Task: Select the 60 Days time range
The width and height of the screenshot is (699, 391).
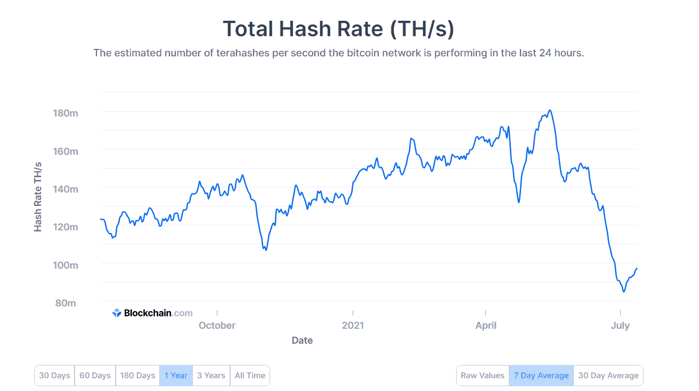Action: coord(95,375)
